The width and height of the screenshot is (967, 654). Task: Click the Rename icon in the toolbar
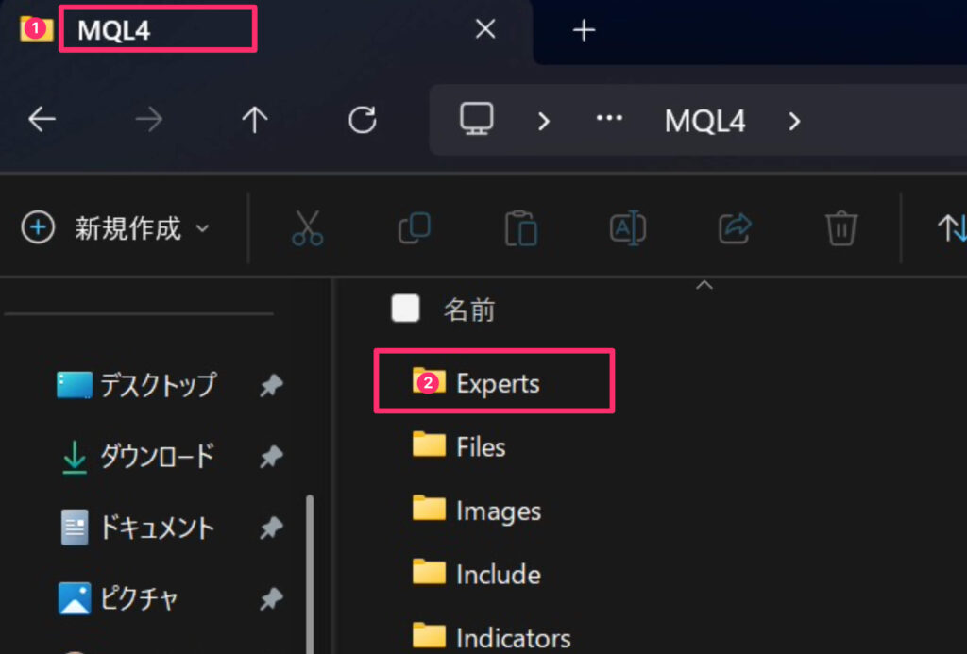pos(627,226)
